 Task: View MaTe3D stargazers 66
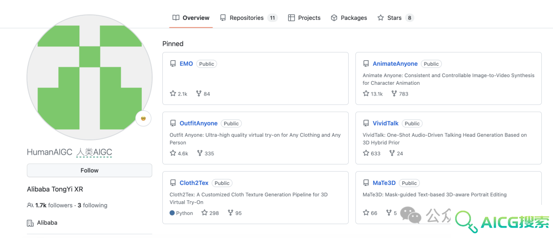coord(370,212)
